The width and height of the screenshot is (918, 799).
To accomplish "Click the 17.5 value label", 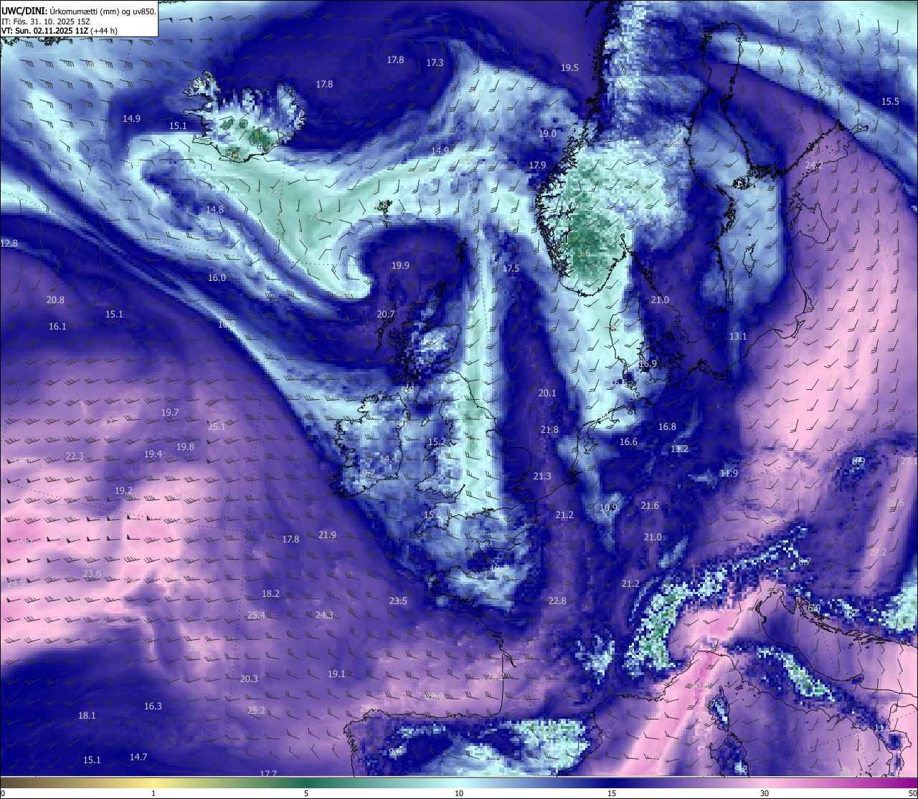I will (511, 269).
